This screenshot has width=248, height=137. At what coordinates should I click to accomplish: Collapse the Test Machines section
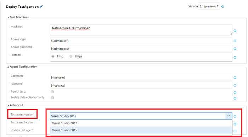point(8,18)
